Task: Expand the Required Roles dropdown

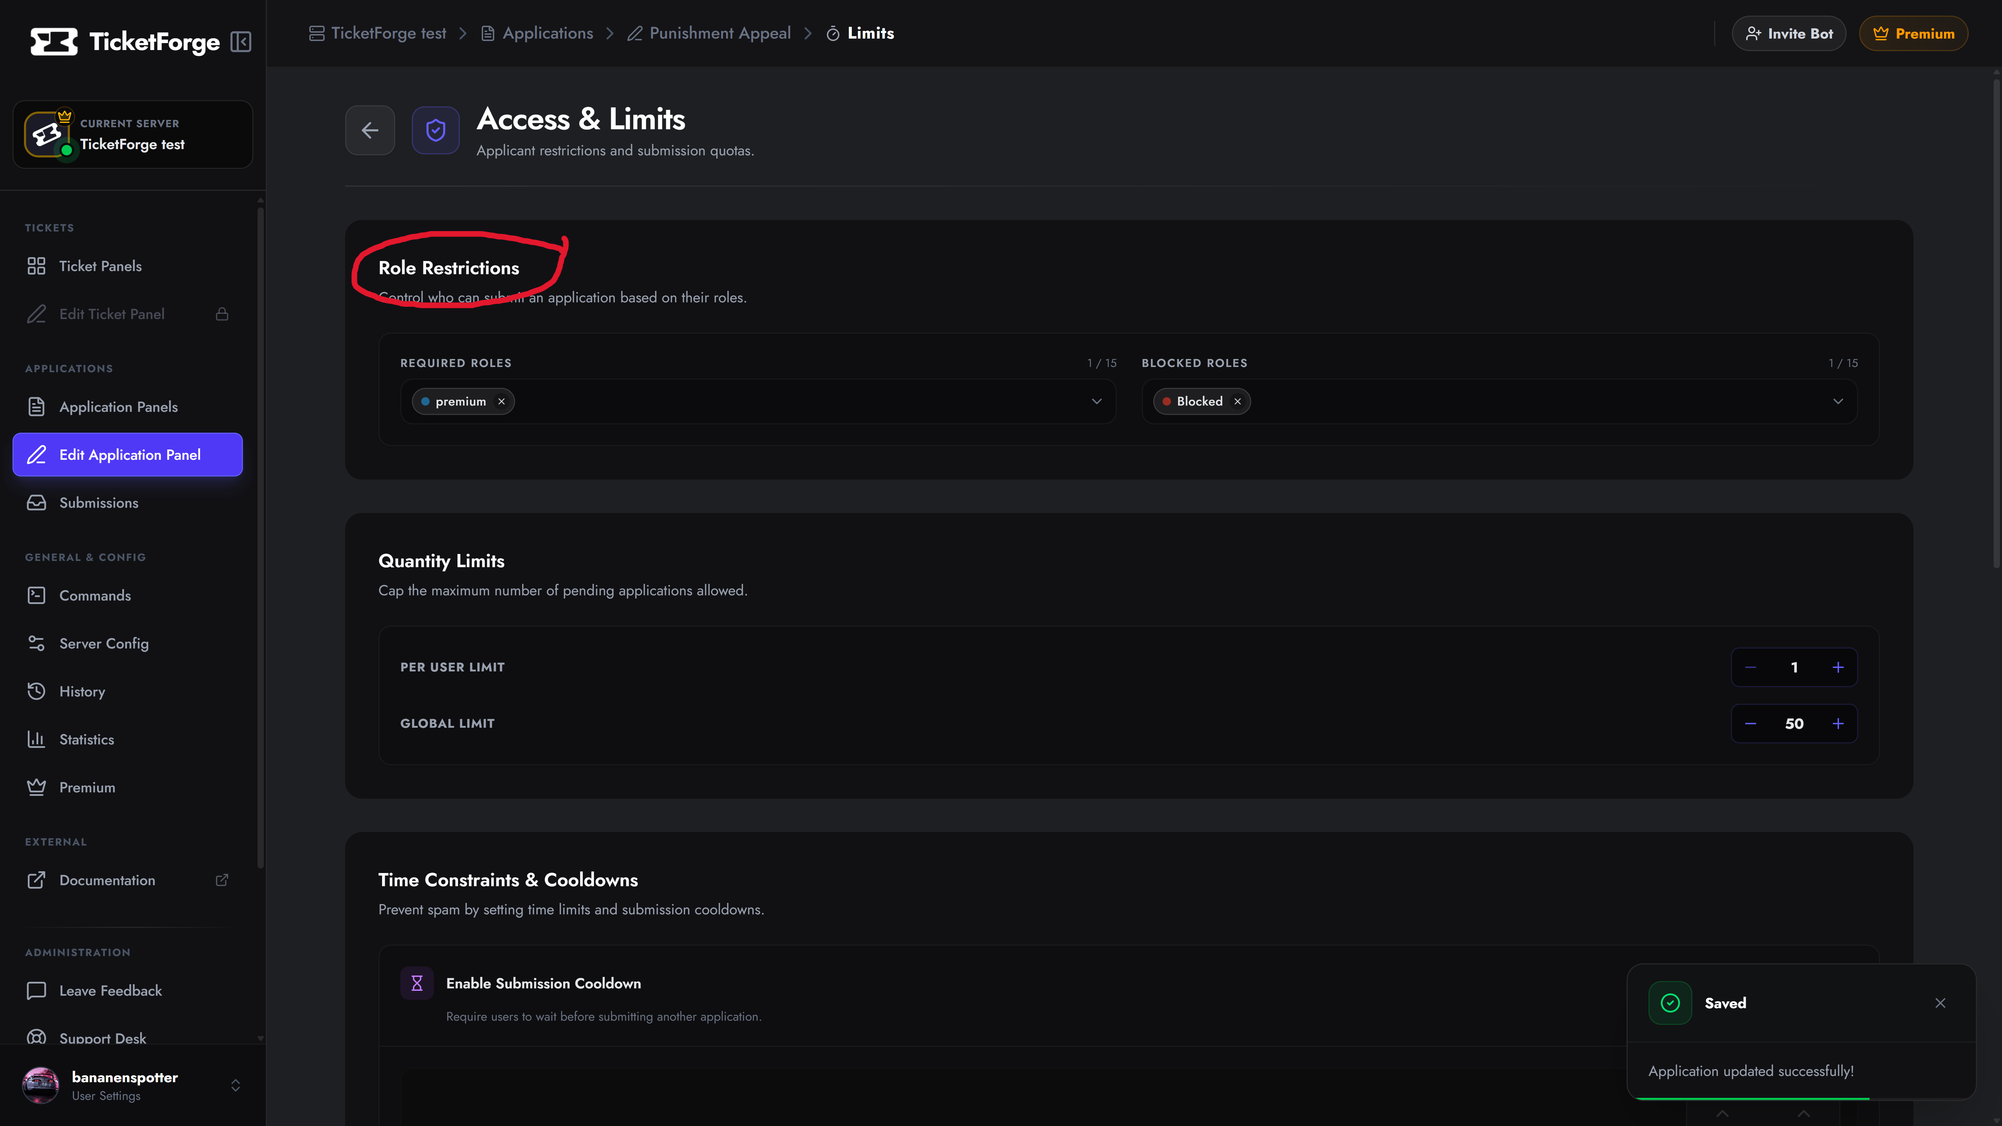Action: 1097,402
